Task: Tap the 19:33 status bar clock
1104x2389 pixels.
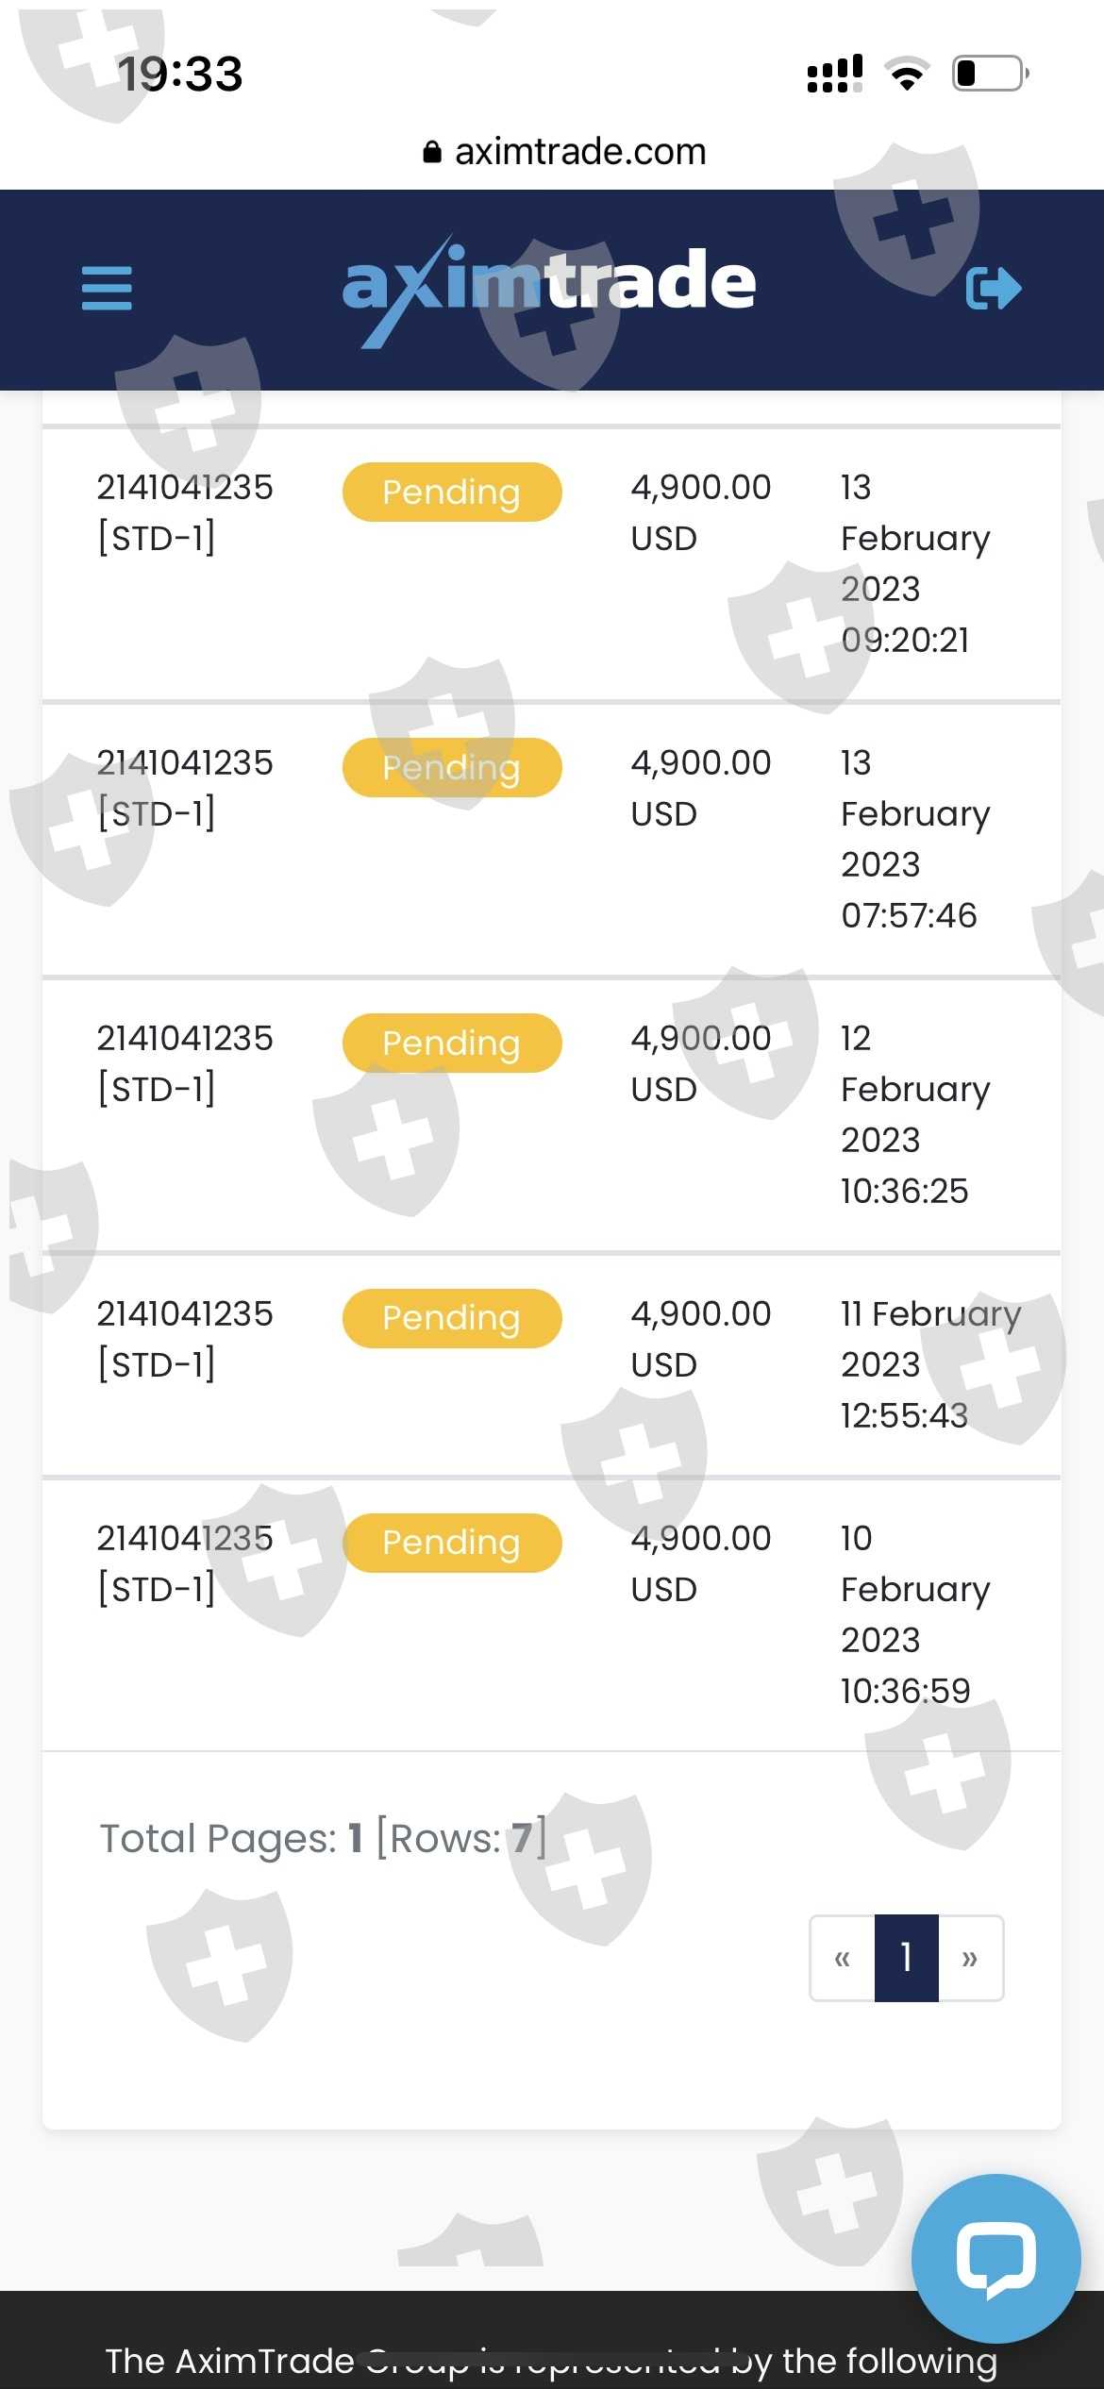Action: (x=179, y=74)
